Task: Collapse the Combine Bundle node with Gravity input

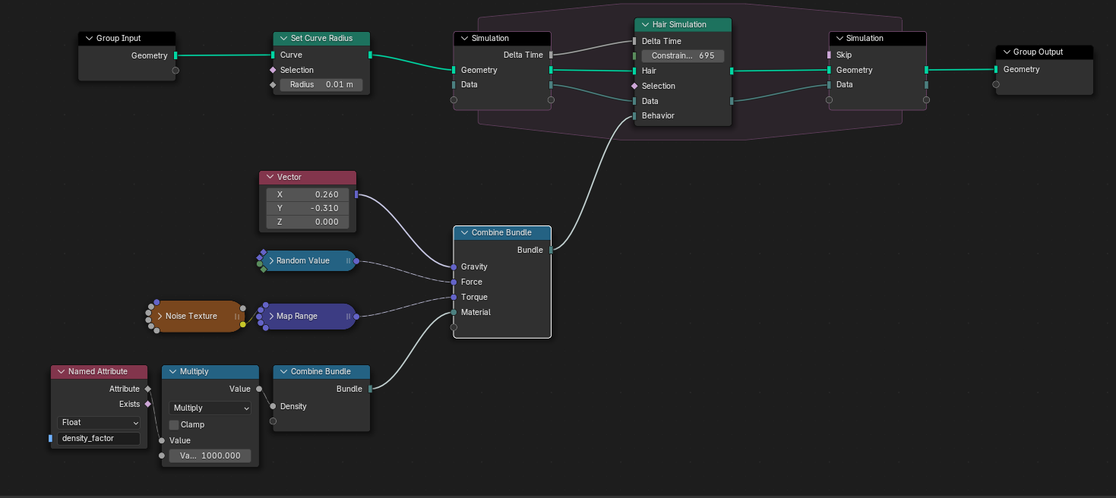Action: (463, 232)
